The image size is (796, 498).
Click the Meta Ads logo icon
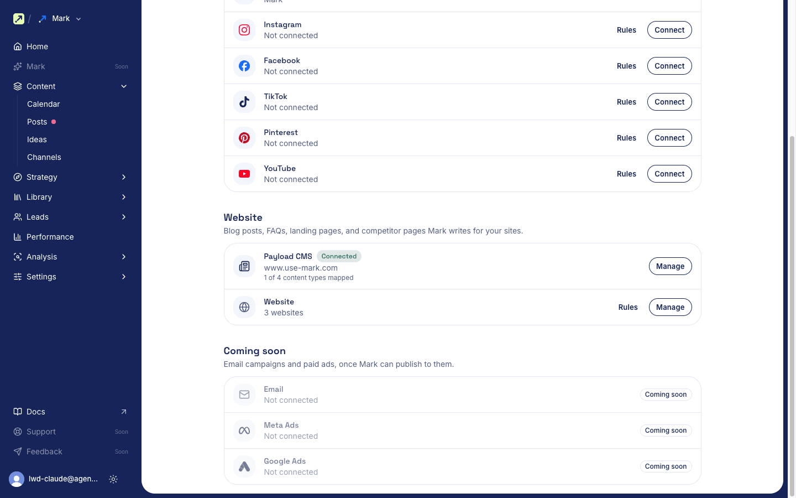point(244,430)
